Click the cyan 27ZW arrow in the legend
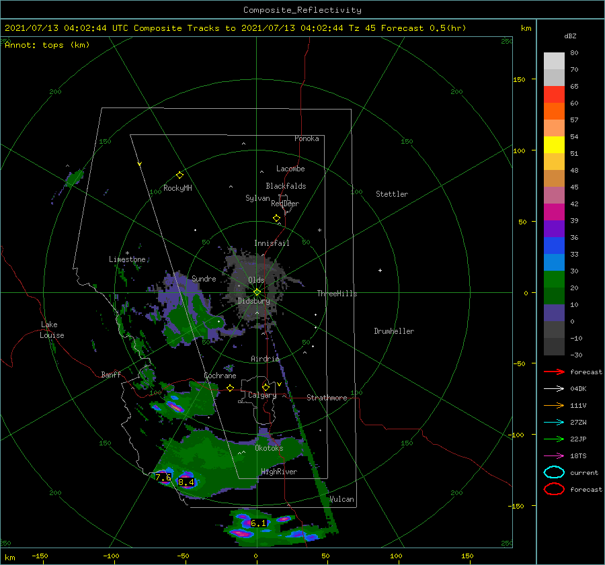This screenshot has height=565, width=605. pos(554,423)
